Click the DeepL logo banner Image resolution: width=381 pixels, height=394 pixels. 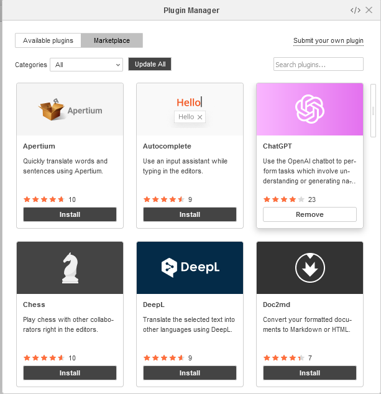click(x=190, y=268)
